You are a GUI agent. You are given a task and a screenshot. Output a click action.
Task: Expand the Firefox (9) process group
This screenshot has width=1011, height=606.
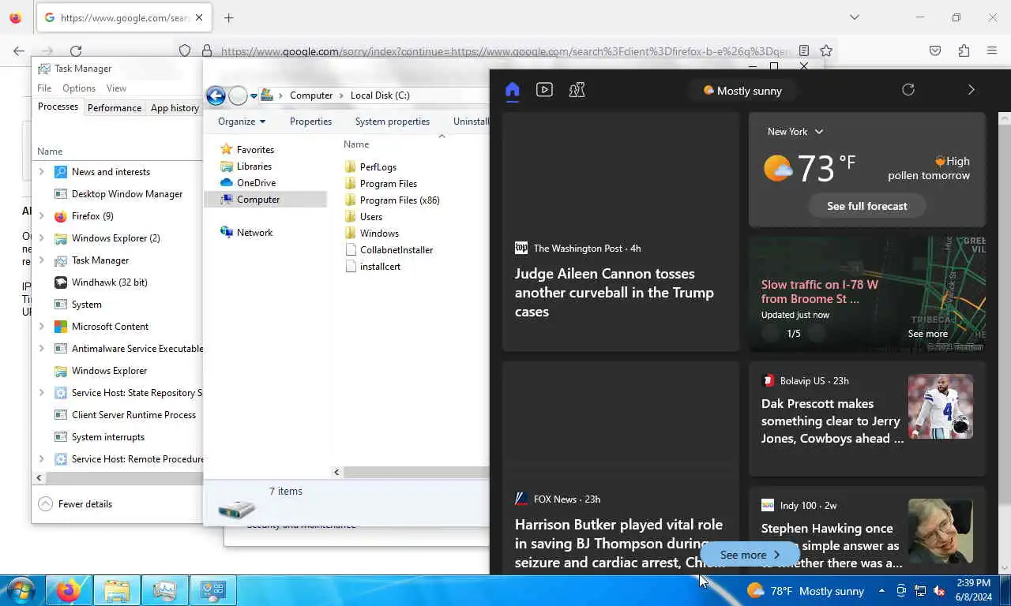[x=42, y=216]
